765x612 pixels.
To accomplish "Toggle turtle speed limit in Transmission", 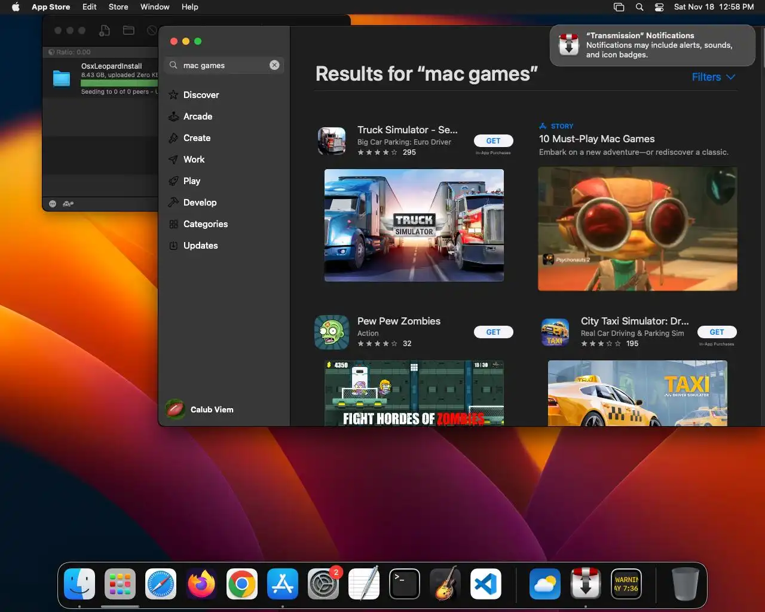I will (x=68, y=204).
